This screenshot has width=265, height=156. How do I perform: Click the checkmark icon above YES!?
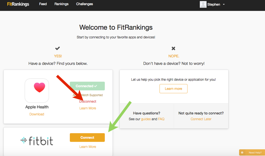[x=57, y=49]
